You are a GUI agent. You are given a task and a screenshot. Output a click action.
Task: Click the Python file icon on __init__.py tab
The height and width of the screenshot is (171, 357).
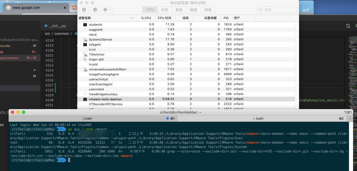tap(46, 26)
